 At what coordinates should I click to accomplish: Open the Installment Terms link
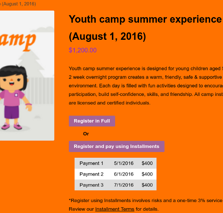[115, 209]
